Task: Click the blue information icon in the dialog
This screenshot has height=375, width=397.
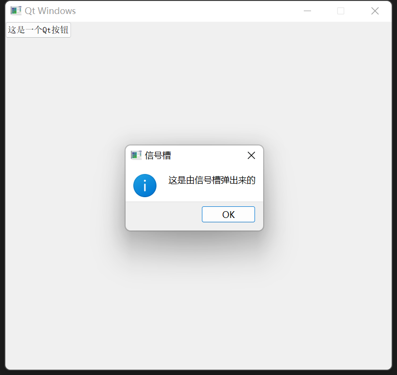Action: tap(145, 186)
